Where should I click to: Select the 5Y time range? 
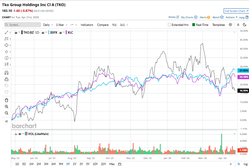pyautogui.click(x=88, y=164)
